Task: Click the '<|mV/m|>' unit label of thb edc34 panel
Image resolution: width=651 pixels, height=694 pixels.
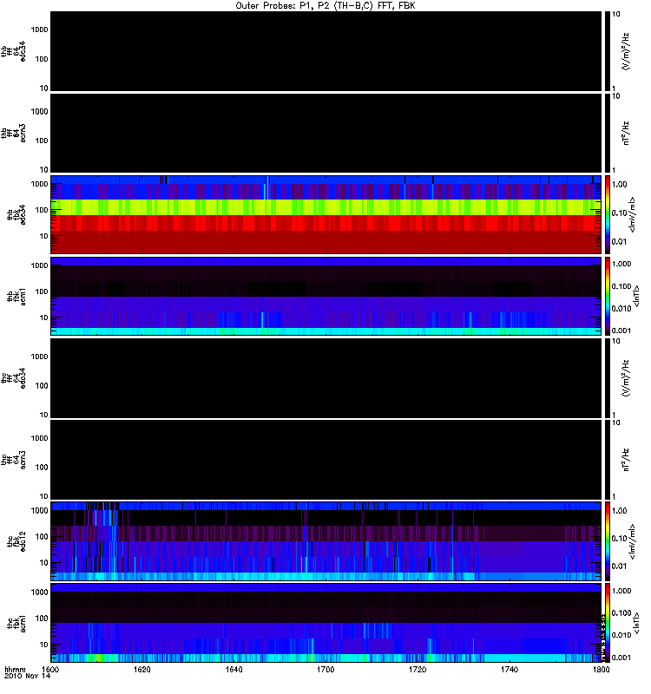Action: [633, 214]
